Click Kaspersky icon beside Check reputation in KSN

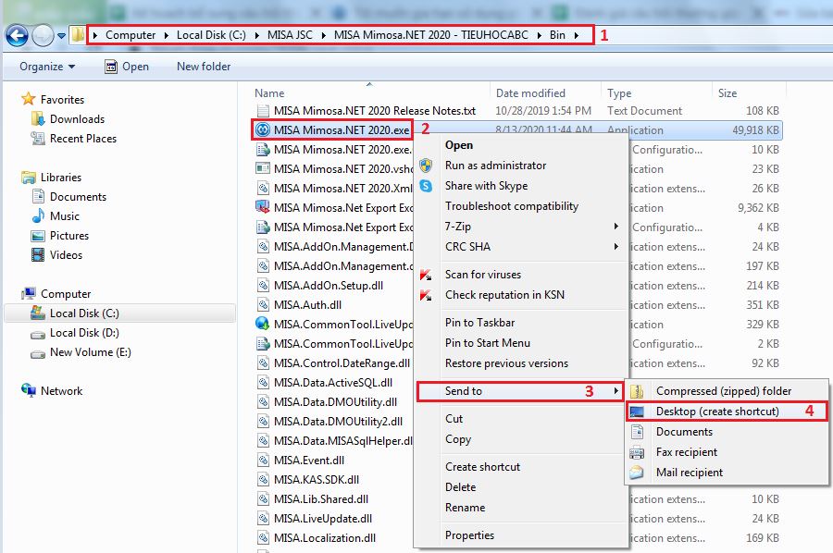(426, 295)
